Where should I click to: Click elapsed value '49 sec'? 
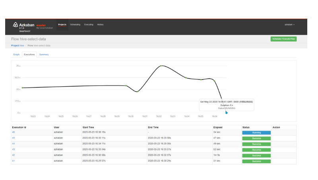click(x=217, y=143)
